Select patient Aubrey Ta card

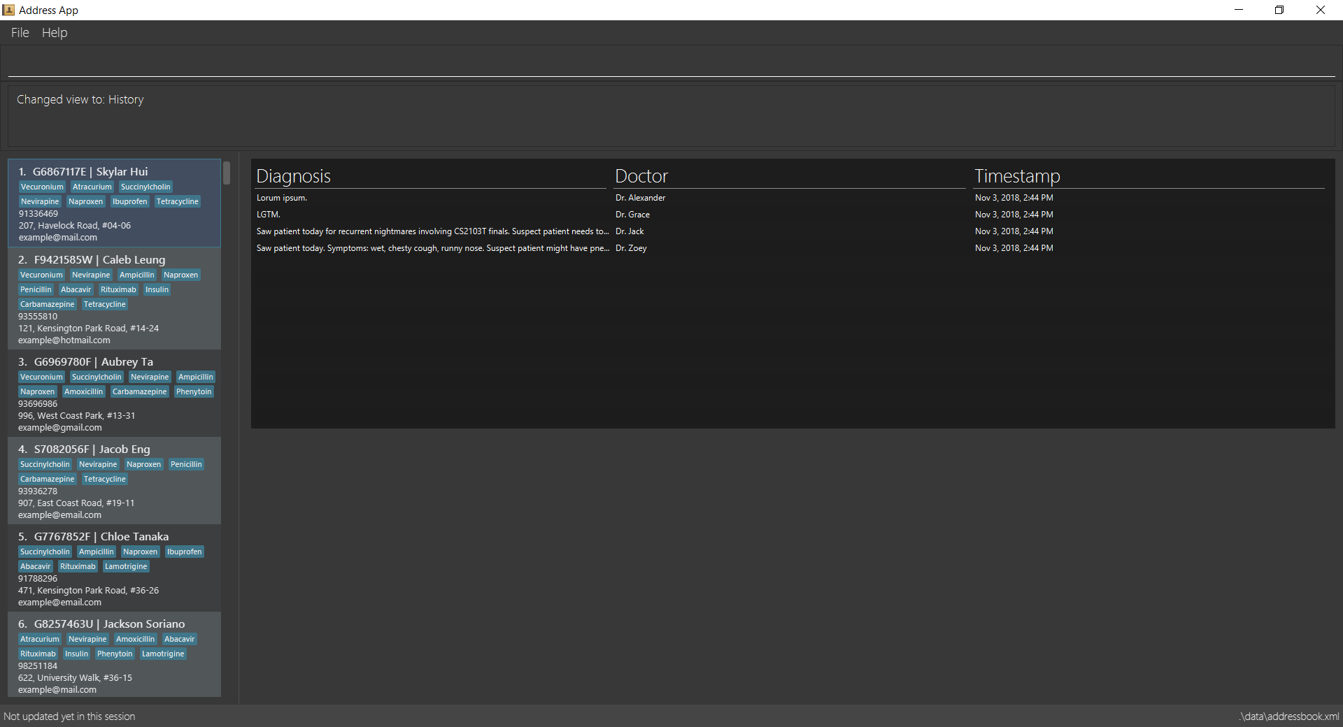coord(115,393)
